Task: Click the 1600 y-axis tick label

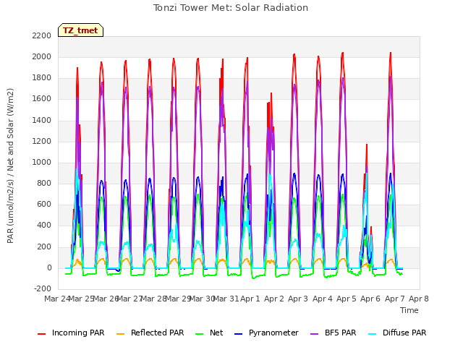Action: pos(42,99)
